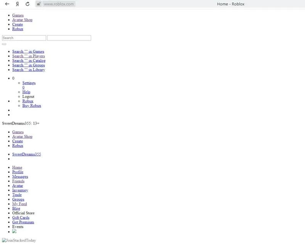Click the Events item
Image resolution: width=305 pixels, height=245 pixels.
(x=18, y=227)
